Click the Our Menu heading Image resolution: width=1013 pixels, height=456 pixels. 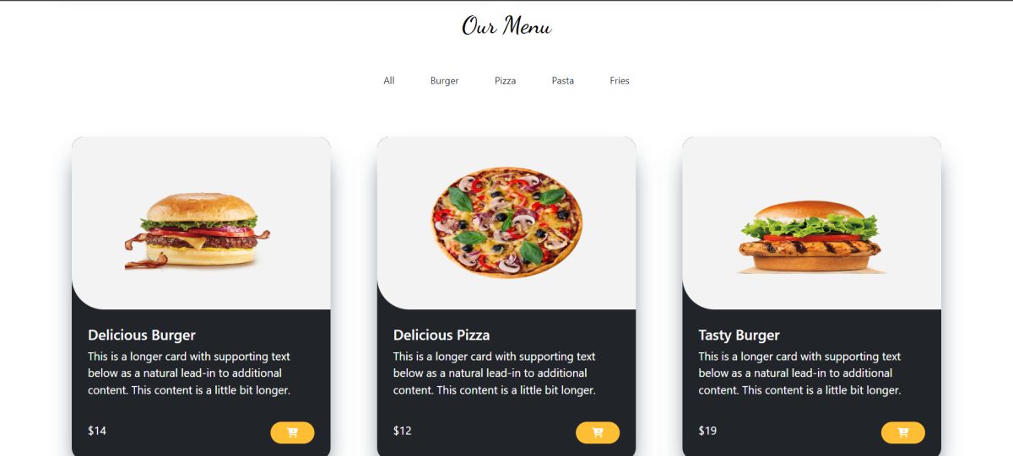pos(506,26)
